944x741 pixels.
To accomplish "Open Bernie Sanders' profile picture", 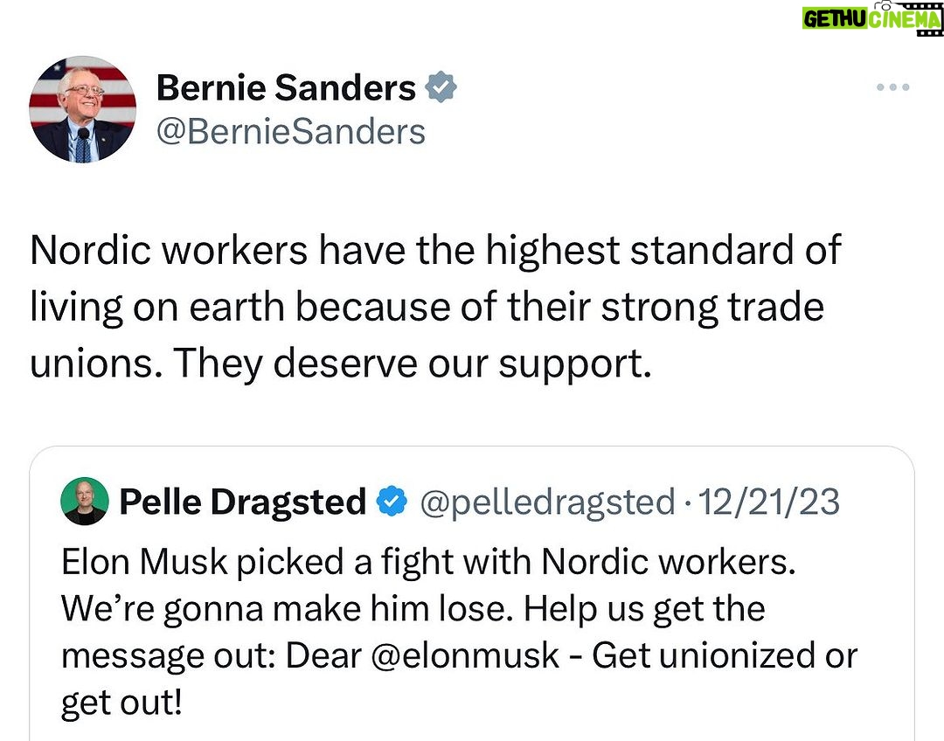I will pyautogui.click(x=82, y=109).
